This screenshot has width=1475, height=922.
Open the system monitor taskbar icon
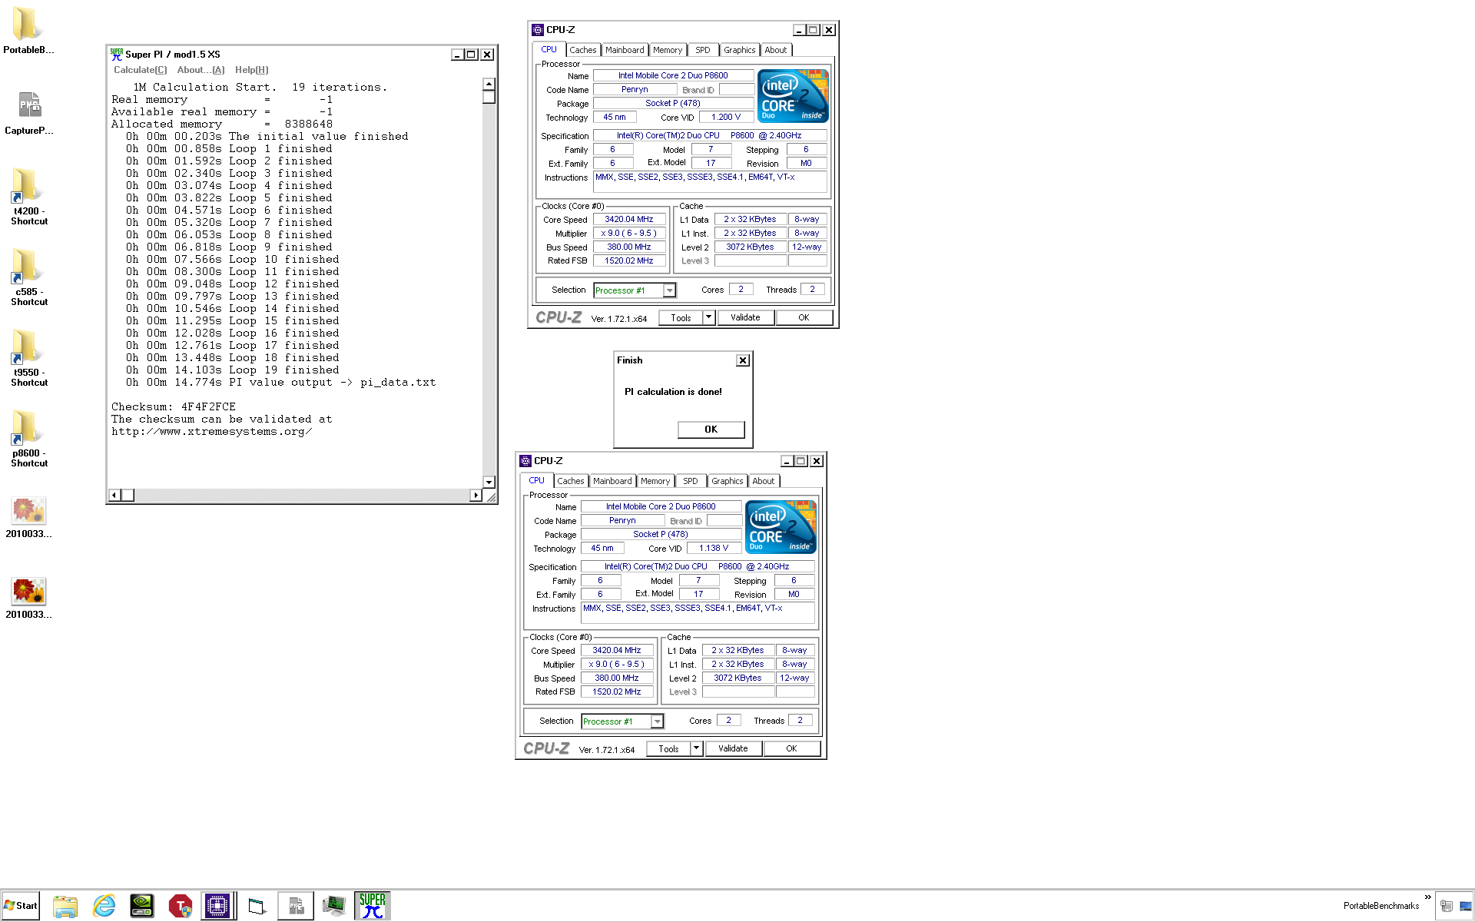point(334,906)
